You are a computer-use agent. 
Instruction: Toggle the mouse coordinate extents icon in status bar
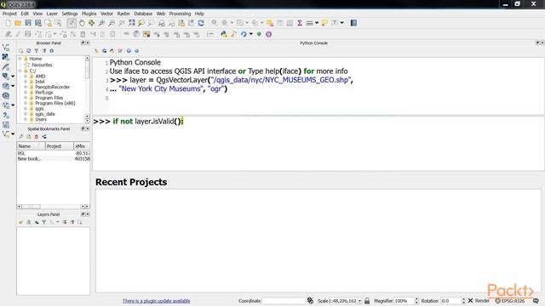[x=310, y=301]
